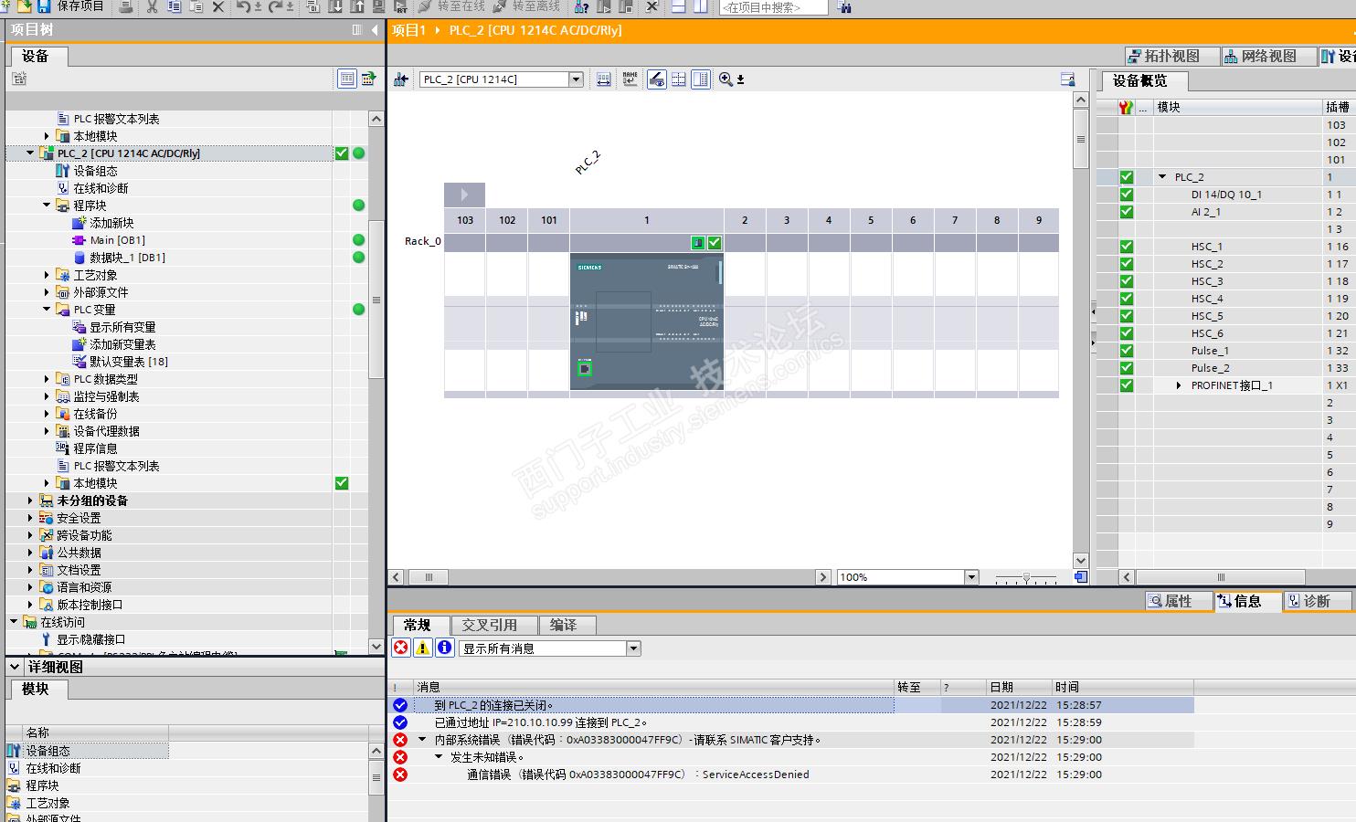Click the Download to device icon

[335, 6]
